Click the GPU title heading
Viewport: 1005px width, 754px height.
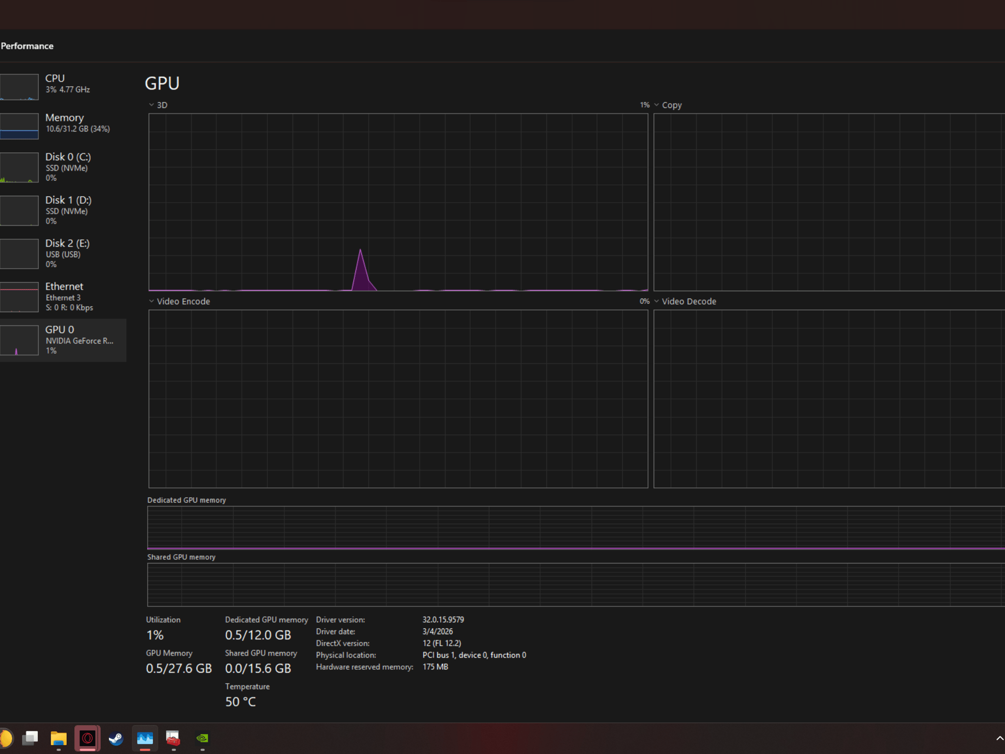[162, 83]
